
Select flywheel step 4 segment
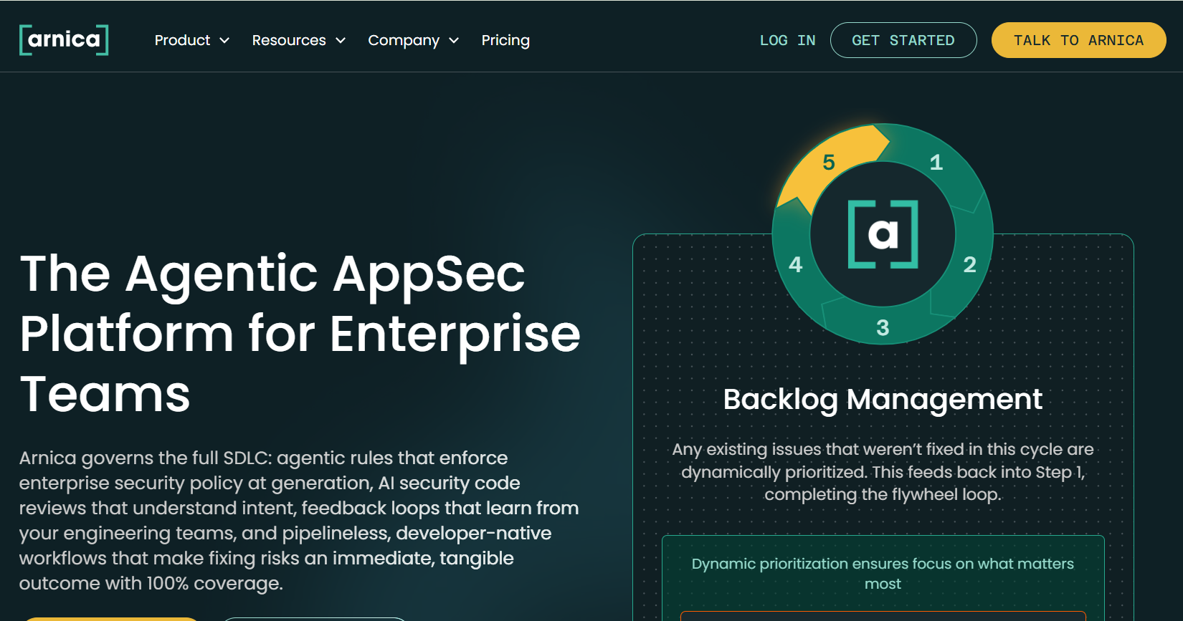796,265
